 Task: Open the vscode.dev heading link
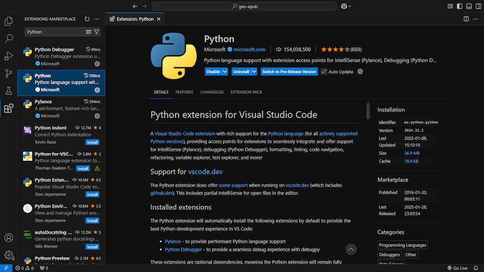pos(205,171)
